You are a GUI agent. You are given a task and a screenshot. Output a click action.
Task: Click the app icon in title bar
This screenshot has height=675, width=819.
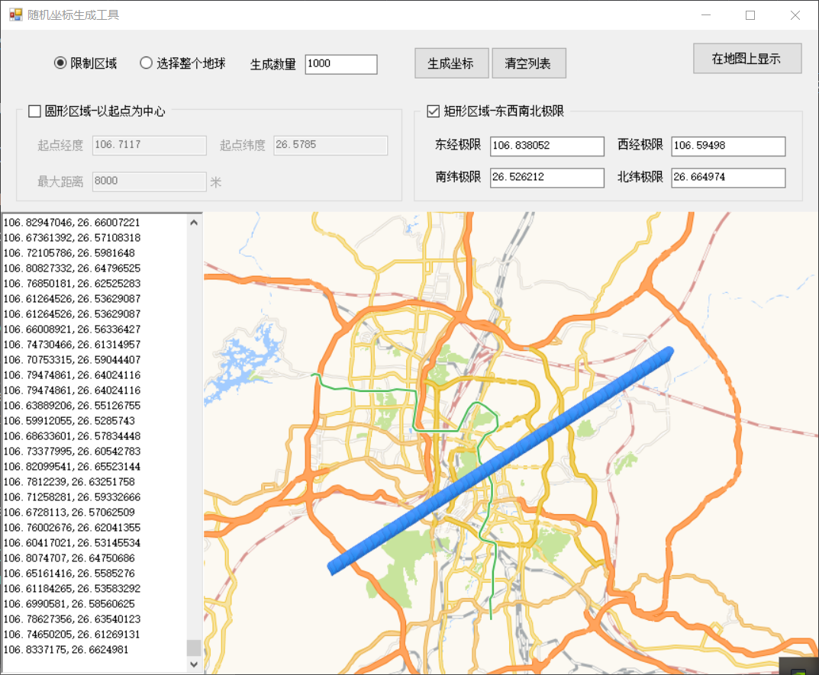15,14
